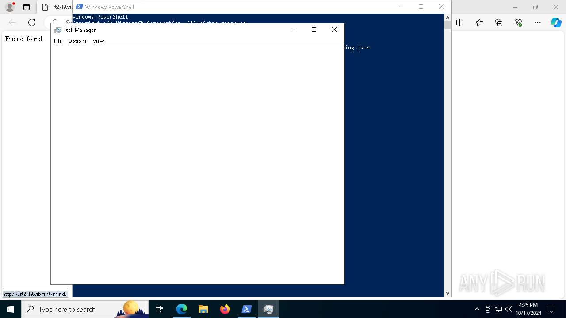The height and width of the screenshot is (318, 566).
Task: Select the rt2kl9 browser tab
Action: tap(56, 7)
